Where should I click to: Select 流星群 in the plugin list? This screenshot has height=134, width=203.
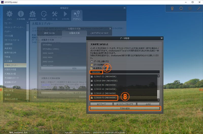coord(15,95)
